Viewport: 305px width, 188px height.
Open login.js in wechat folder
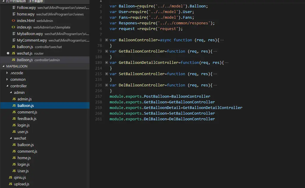point(45,165)
